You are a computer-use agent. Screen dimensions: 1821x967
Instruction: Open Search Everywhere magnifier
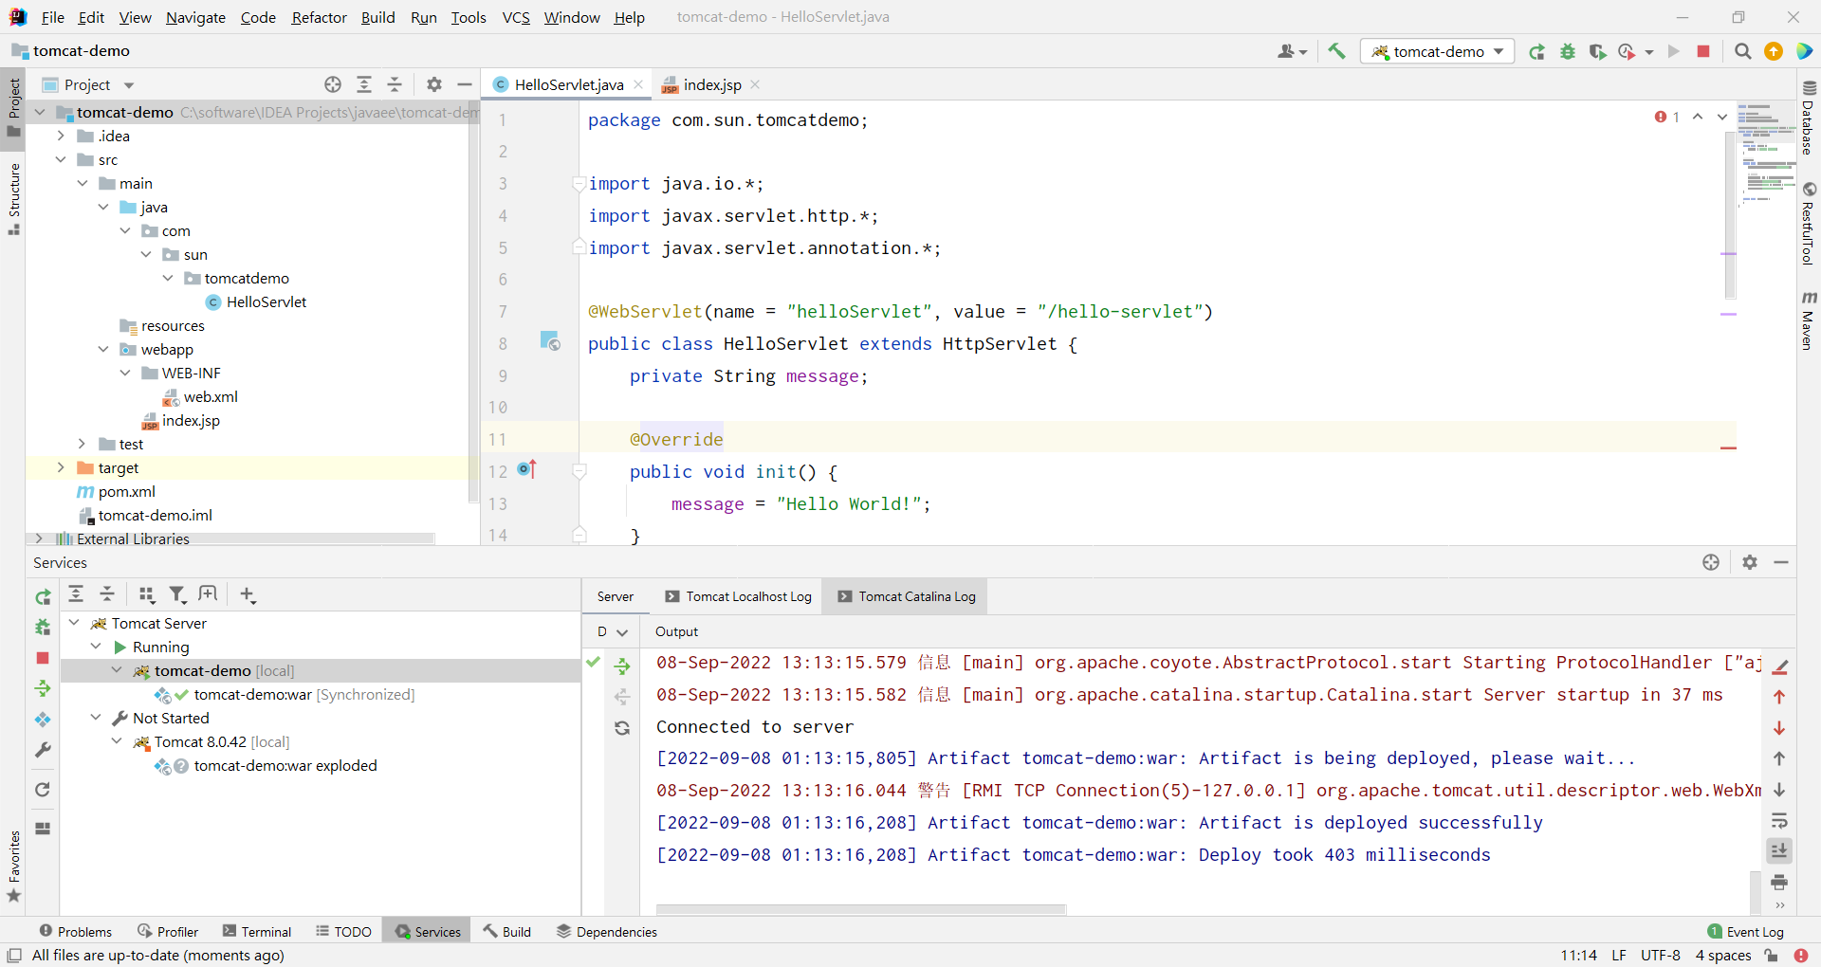[1742, 51]
